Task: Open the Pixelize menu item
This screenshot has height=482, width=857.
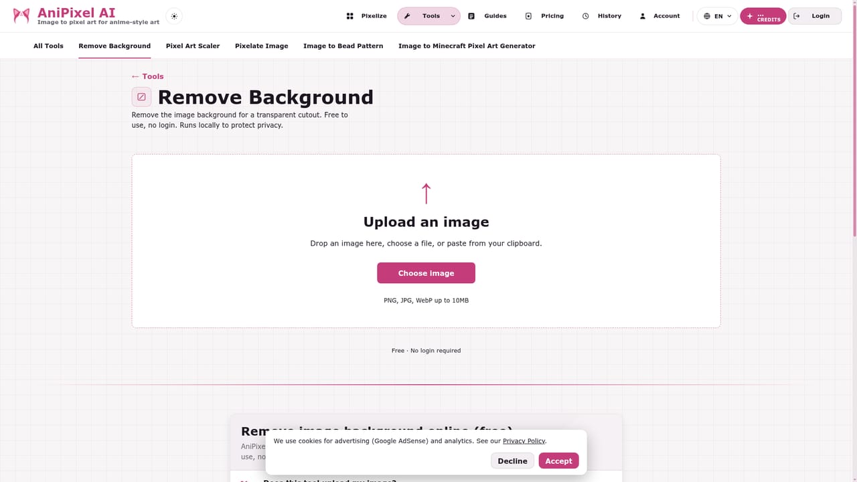Action: pos(367,16)
